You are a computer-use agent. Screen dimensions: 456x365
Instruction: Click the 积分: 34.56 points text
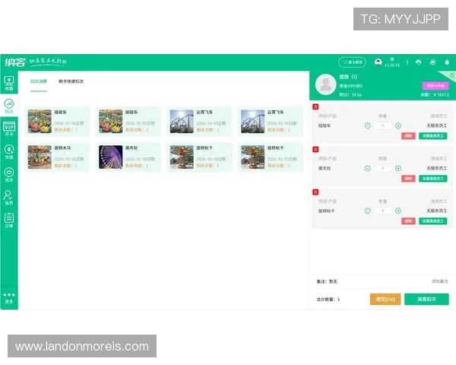pyautogui.click(x=350, y=95)
